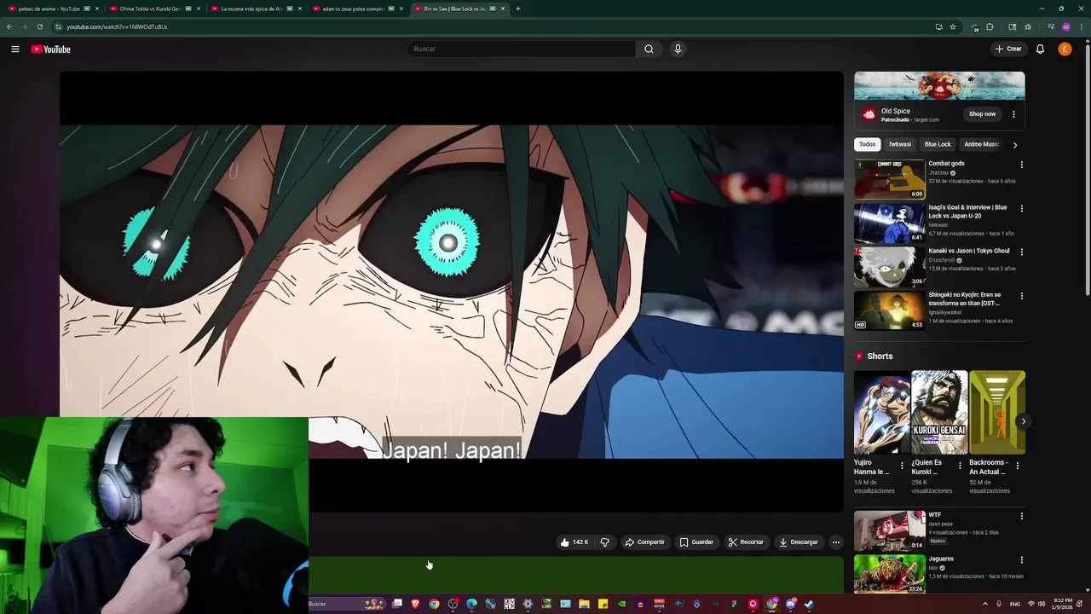Open the YouTube notifications bell
1091x614 pixels.
coord(1040,49)
